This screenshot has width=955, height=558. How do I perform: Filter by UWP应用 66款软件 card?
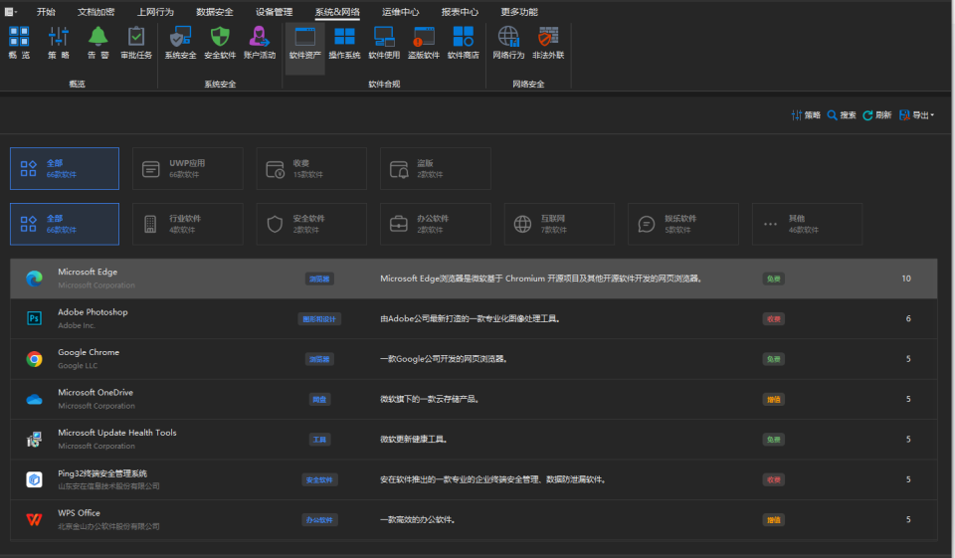coord(188,169)
